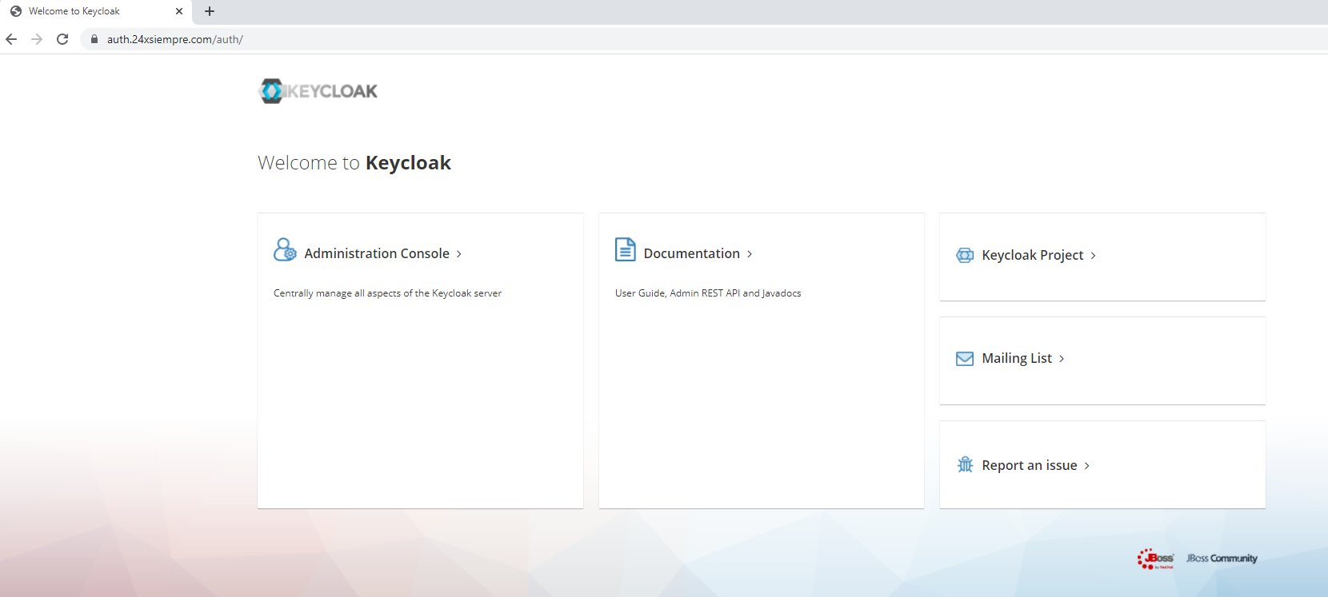Image resolution: width=1328 pixels, height=597 pixels.
Task: Click the Documentation page icon
Action: click(626, 249)
